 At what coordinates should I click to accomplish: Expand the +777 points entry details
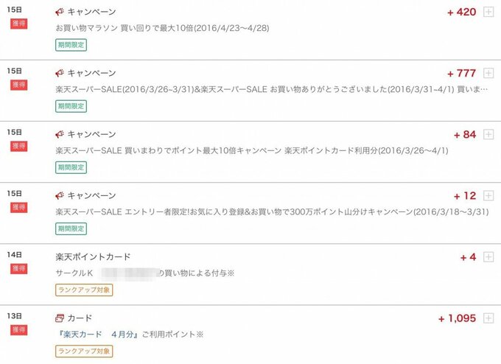488,73
